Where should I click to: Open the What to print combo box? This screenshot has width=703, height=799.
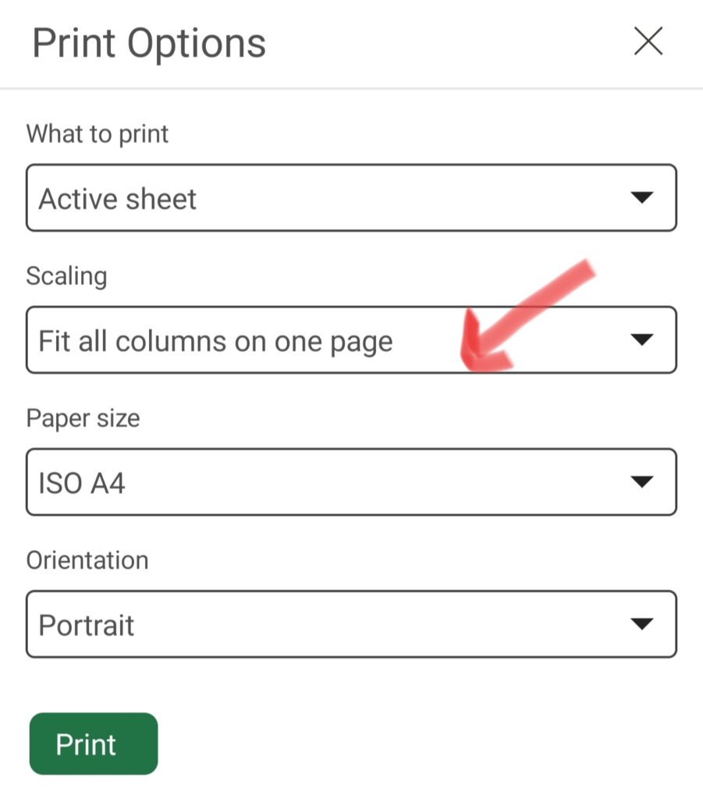click(351, 198)
